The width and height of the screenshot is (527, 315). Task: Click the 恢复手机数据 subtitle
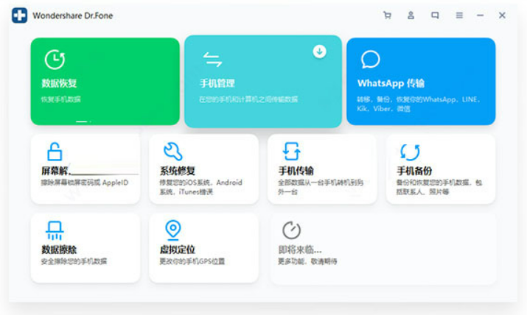(x=61, y=99)
